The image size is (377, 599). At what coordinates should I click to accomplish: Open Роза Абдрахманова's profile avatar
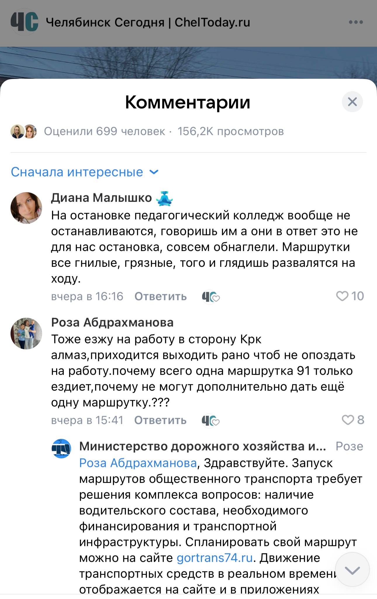pos(26,333)
